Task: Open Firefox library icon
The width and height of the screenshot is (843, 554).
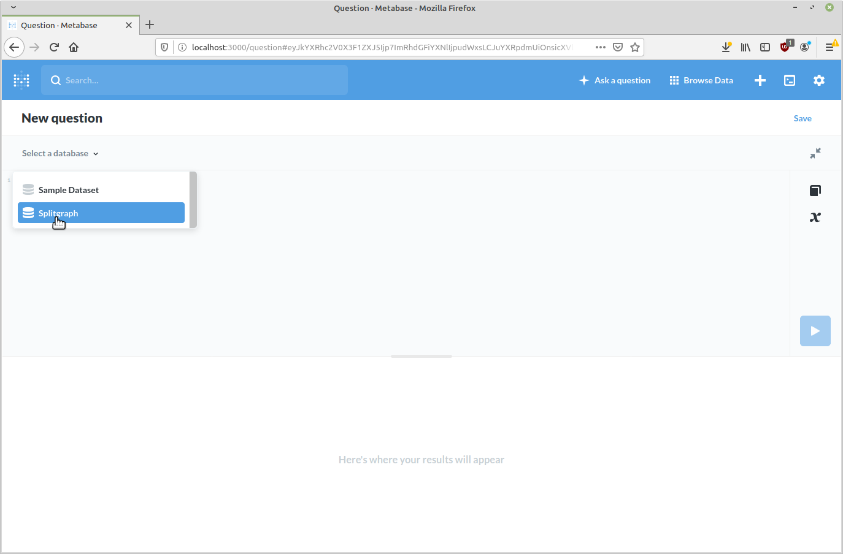Action: 745,47
